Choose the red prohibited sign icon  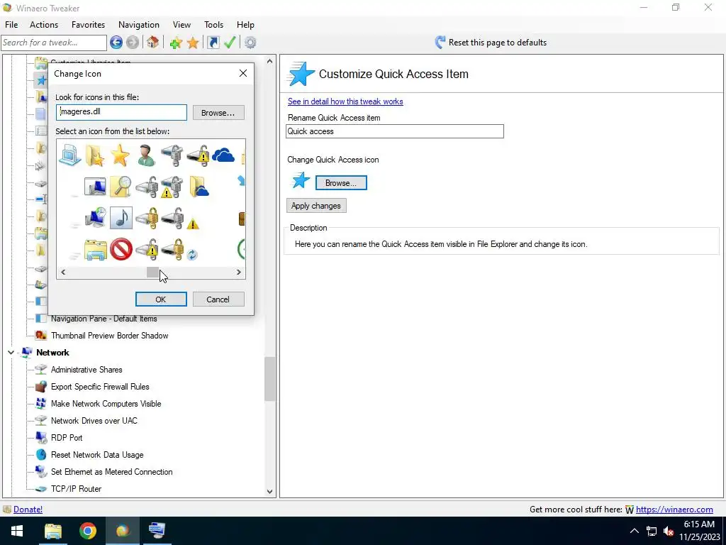point(121,249)
